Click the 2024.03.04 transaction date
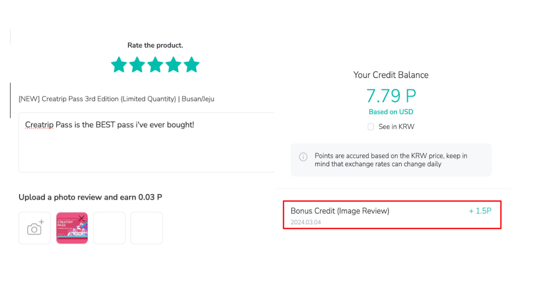The height and width of the screenshot is (300, 534). [x=306, y=222]
